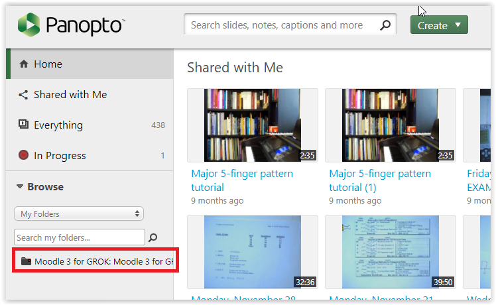
Task: Click the 438 count next to Everything
Action: (158, 125)
